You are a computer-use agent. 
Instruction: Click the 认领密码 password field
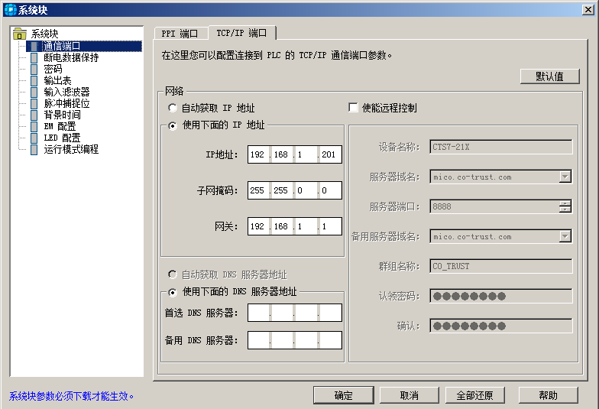coord(501,296)
